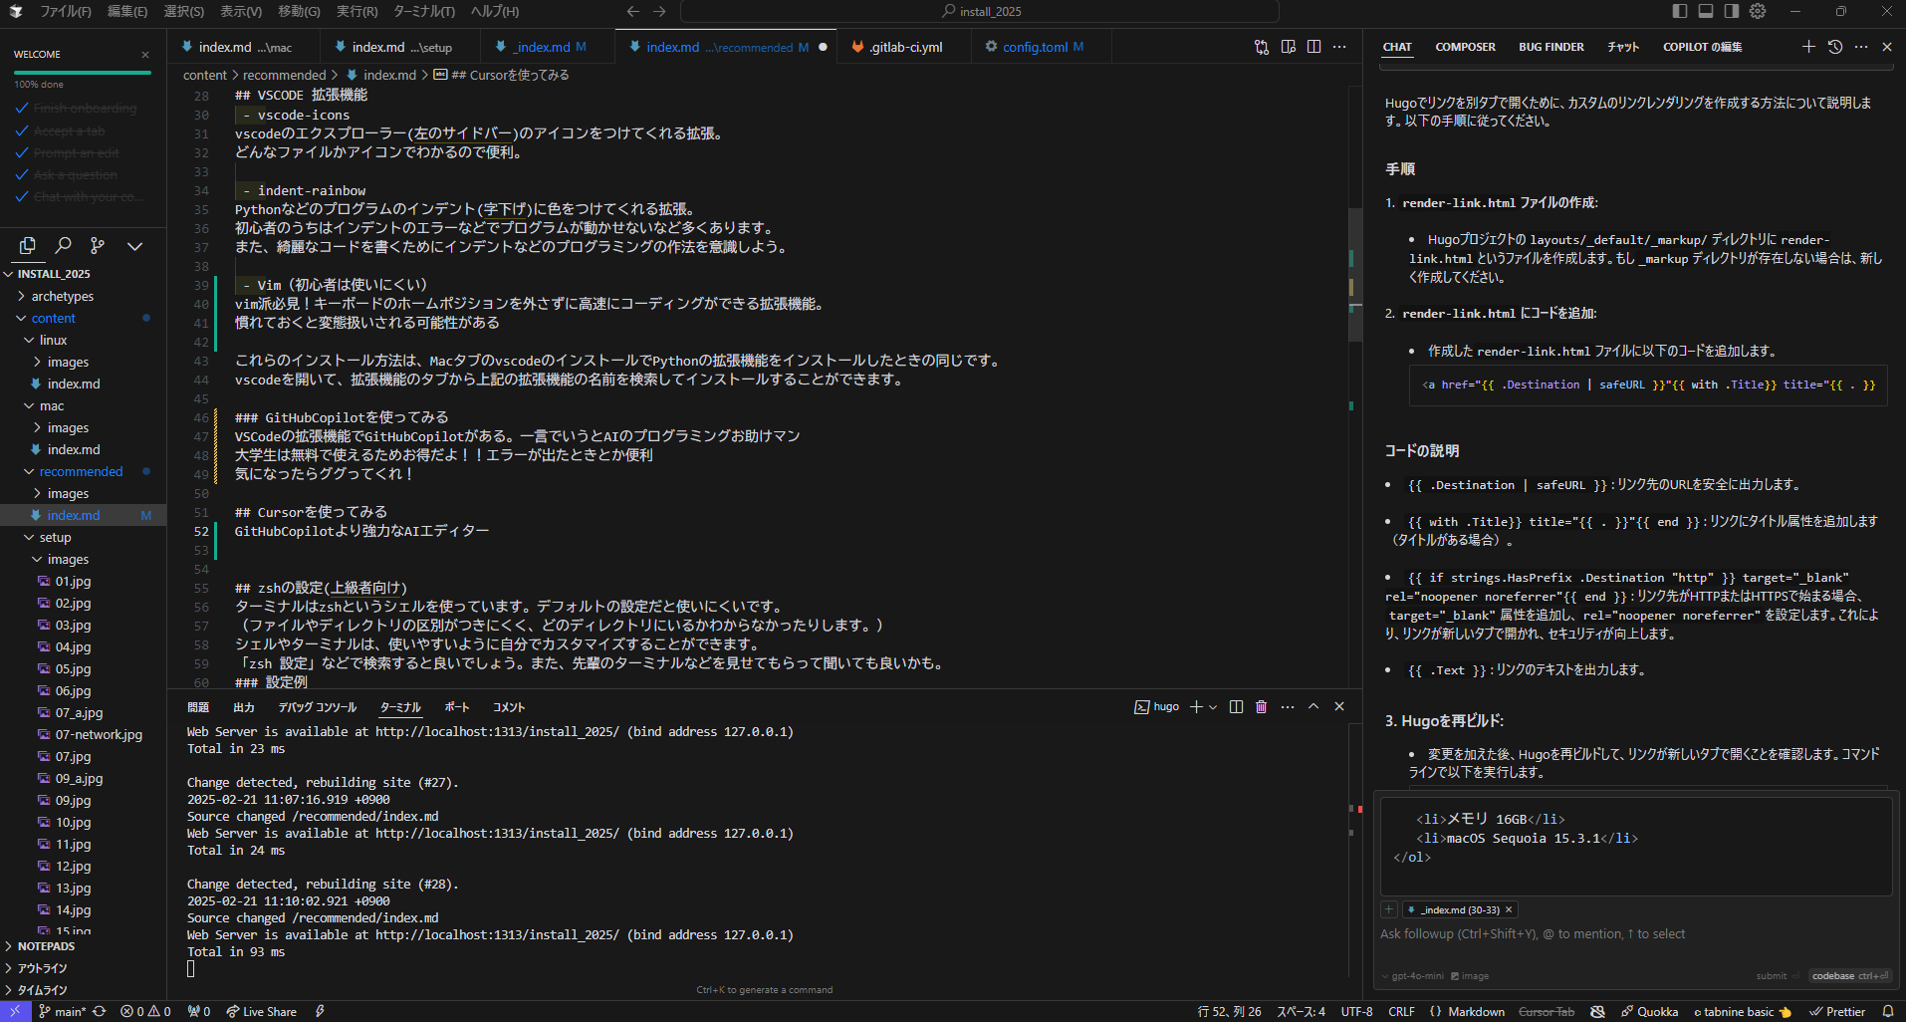
Task: Open the ターミナル(T) menu
Action: [x=424, y=11]
